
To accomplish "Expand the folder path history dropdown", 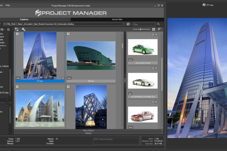I will coord(123,24).
